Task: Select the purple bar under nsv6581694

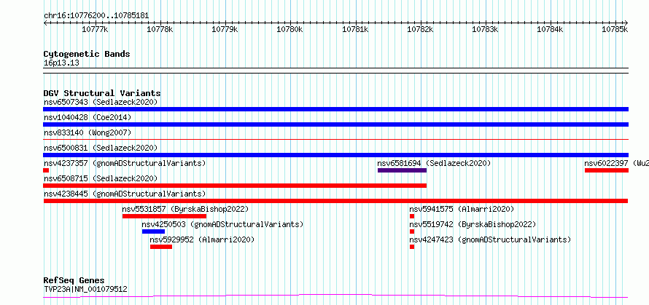Action: coord(402,170)
